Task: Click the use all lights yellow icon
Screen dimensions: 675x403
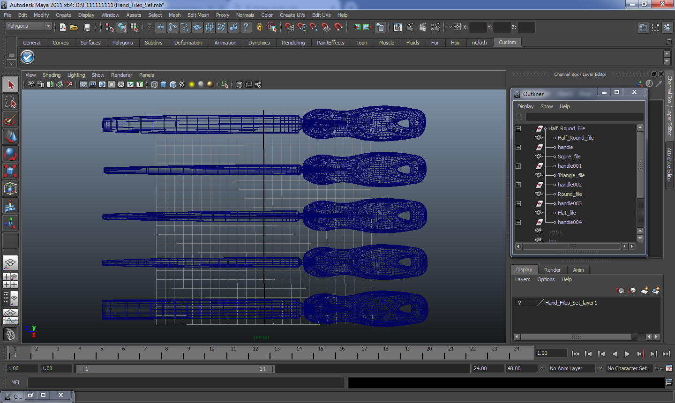Action: [192, 84]
